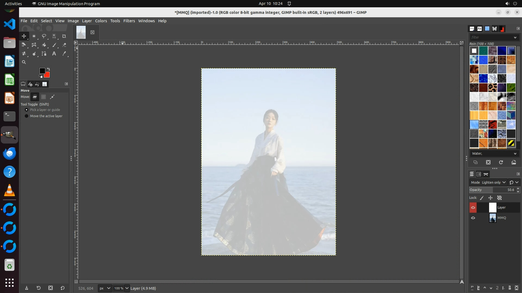The height and width of the screenshot is (293, 522).
Task: Toggle visibility of the layer named Layer
Action: [x=473, y=208]
